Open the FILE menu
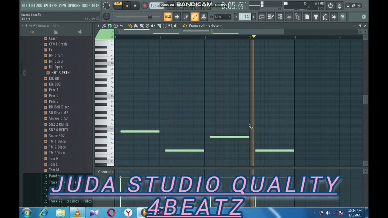This screenshot has height=218, width=388. pyautogui.click(x=25, y=5)
